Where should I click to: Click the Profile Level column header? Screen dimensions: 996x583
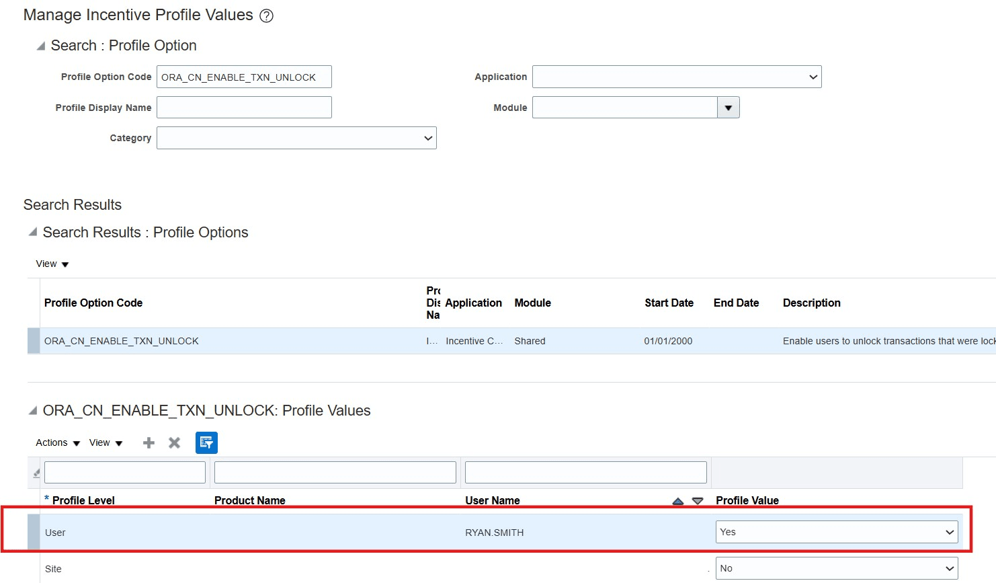[83, 500]
